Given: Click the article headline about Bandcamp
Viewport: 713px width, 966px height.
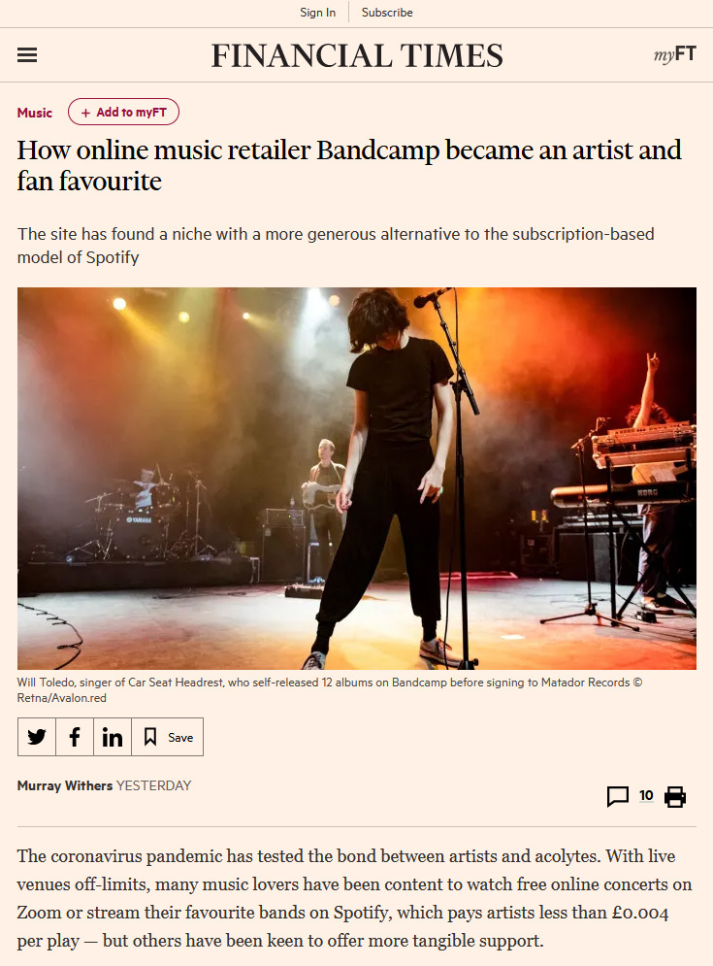Looking at the screenshot, I should pos(349,165).
